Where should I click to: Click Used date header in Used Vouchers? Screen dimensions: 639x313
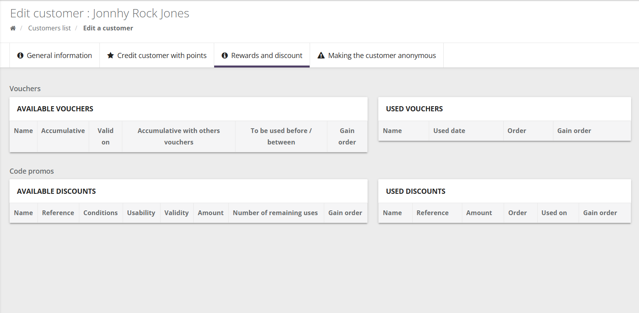449,131
